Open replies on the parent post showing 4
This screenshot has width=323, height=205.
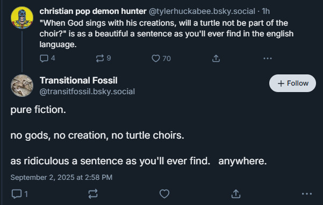[47, 58]
